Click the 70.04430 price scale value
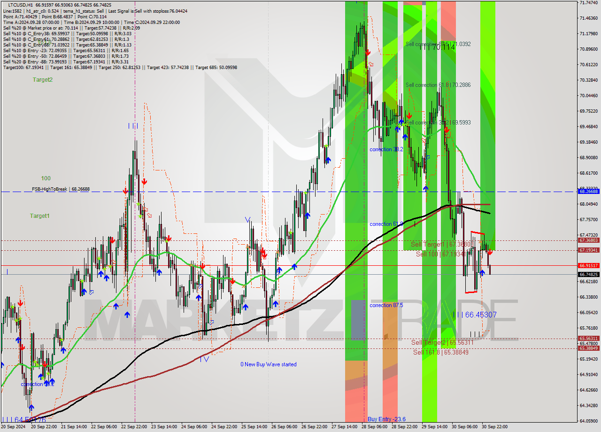The width and height of the screenshot is (601, 432). 589,96
